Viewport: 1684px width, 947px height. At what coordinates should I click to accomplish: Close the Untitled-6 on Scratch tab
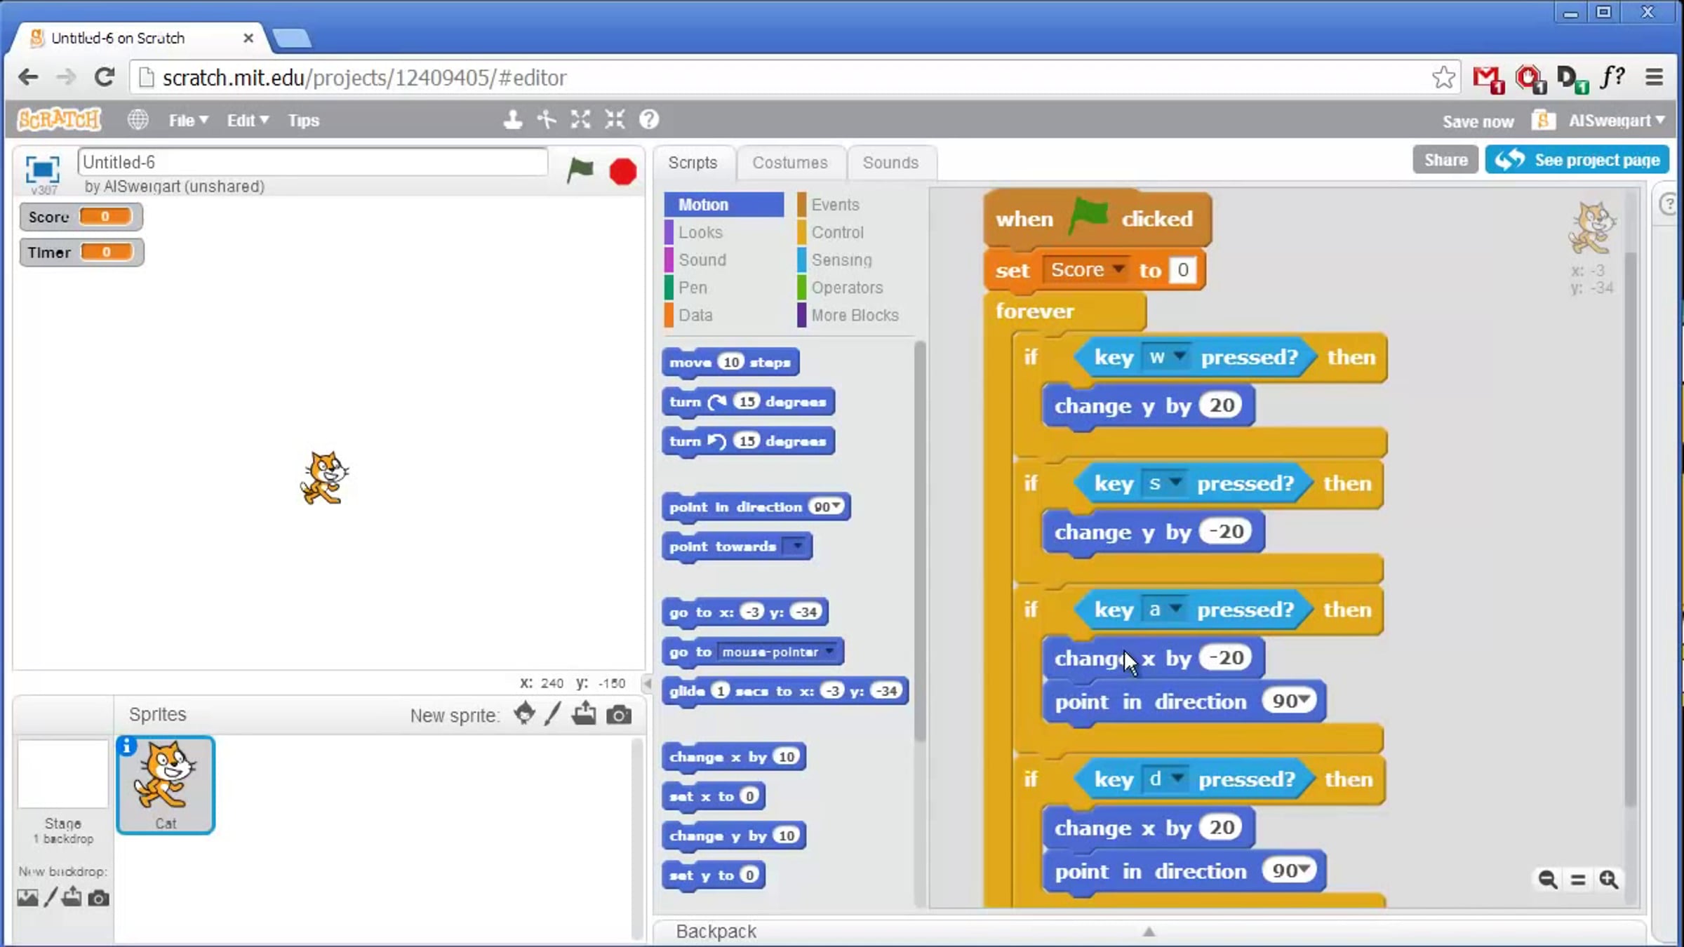click(248, 38)
